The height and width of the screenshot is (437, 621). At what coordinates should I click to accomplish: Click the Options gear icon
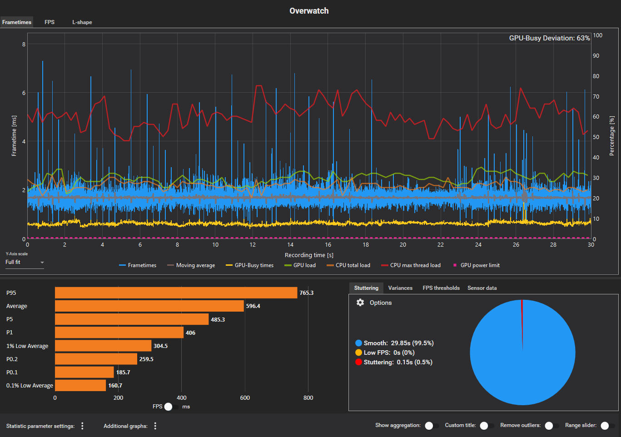[x=360, y=303]
